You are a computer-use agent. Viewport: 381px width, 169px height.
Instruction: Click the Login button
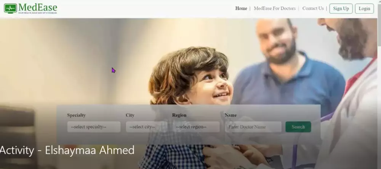[364, 9]
